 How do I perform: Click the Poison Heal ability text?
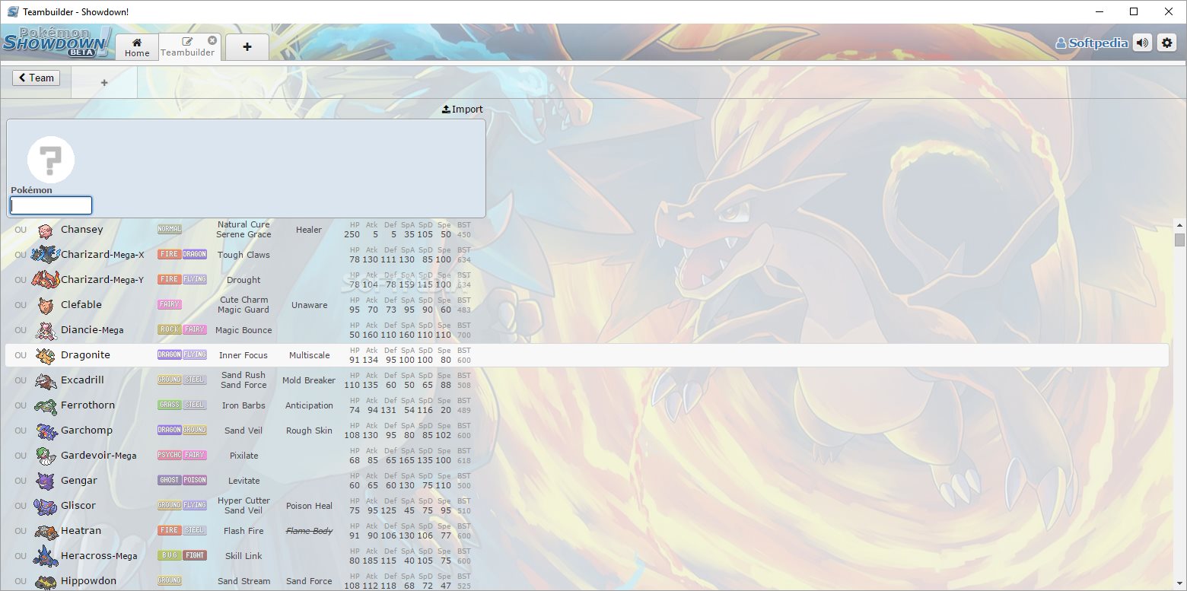[309, 506]
